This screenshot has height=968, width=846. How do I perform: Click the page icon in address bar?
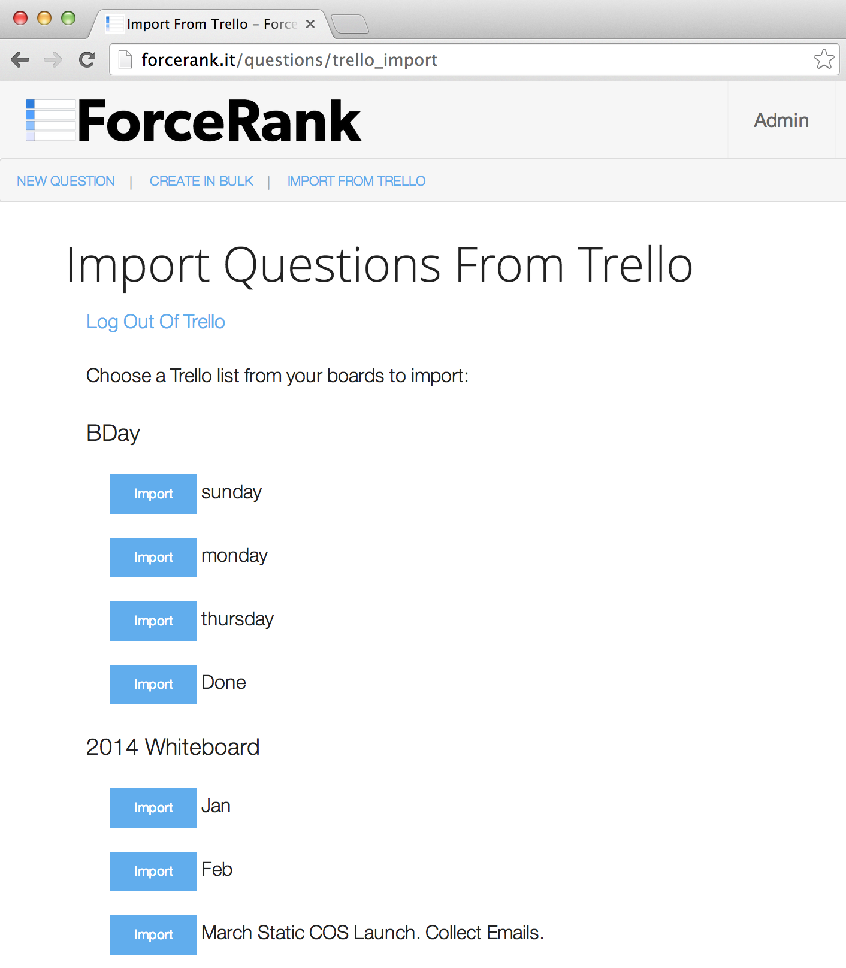125,60
